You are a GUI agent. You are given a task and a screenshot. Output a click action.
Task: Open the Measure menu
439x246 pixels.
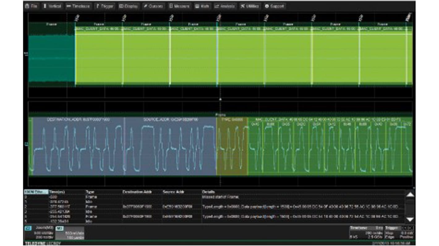click(179, 6)
